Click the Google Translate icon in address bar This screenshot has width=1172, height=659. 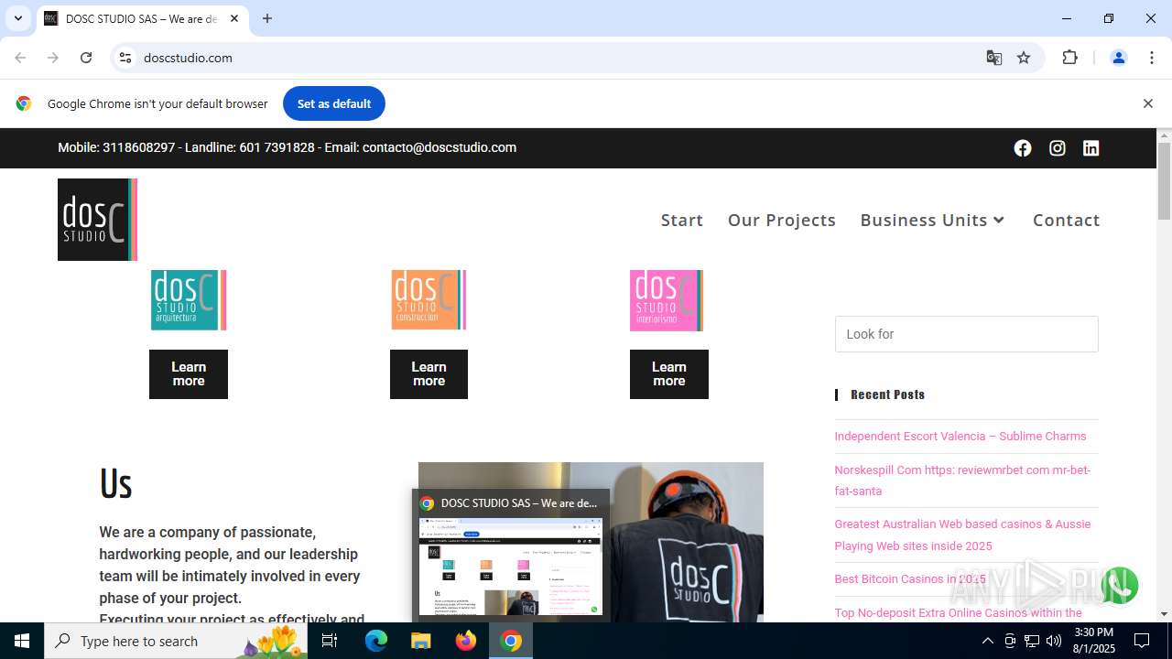(x=993, y=58)
